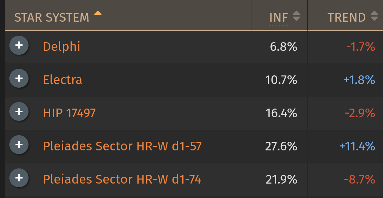Open the HIP 17497 system link
Image resolution: width=383 pixels, height=198 pixels.
click(x=69, y=113)
